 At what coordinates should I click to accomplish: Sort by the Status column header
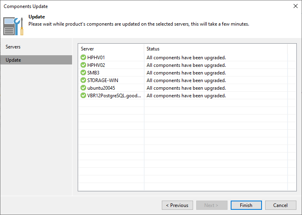pos(216,49)
